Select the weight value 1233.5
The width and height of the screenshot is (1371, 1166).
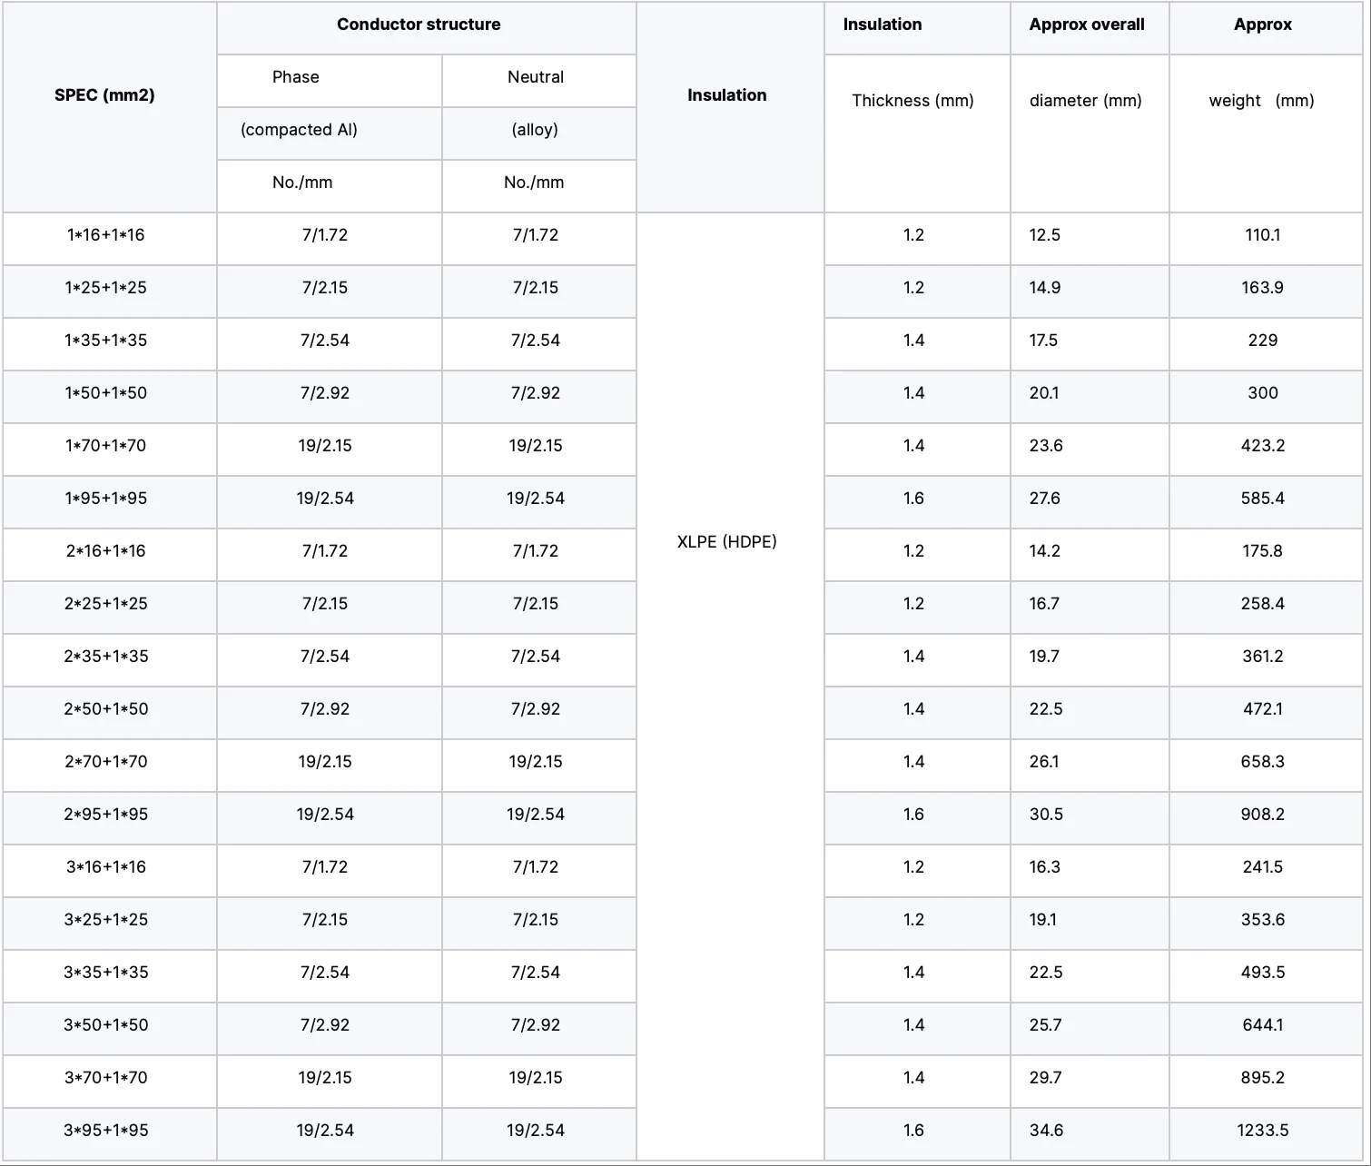1262,1131
